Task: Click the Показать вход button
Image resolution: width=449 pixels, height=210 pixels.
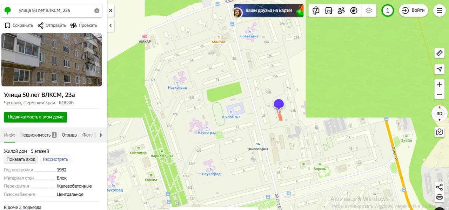Action: tap(21, 159)
